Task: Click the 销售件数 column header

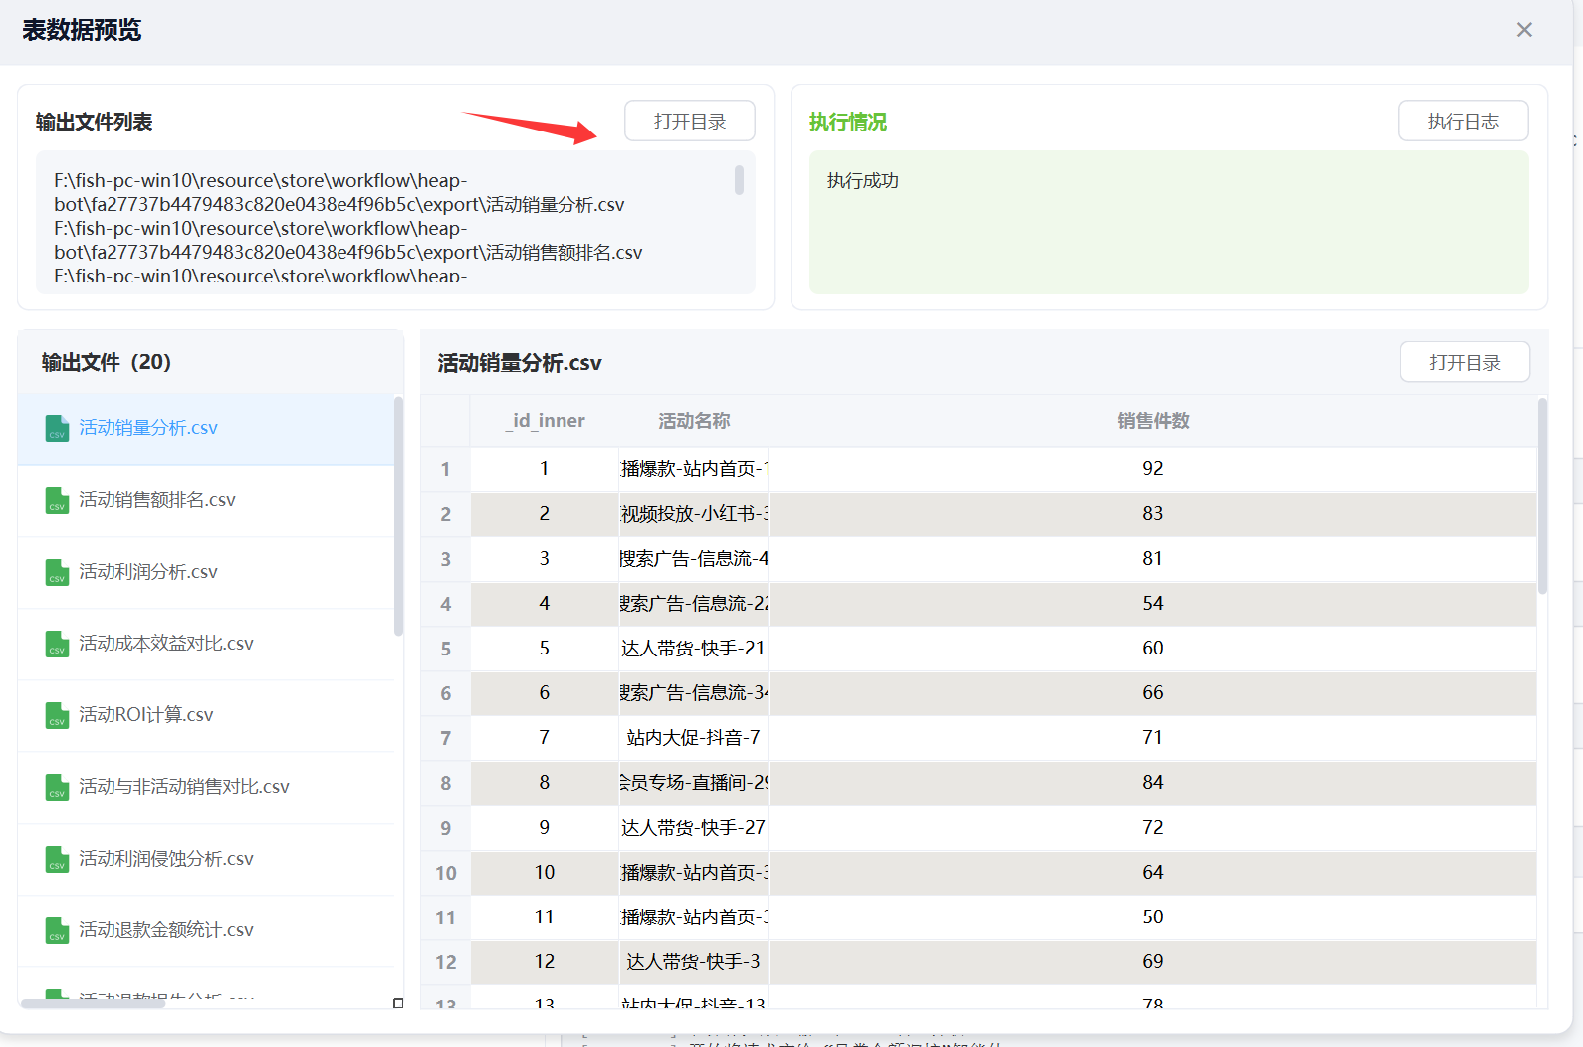Action: 1152,421
